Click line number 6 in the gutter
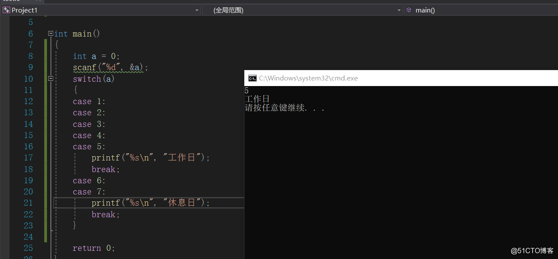 (x=31, y=34)
